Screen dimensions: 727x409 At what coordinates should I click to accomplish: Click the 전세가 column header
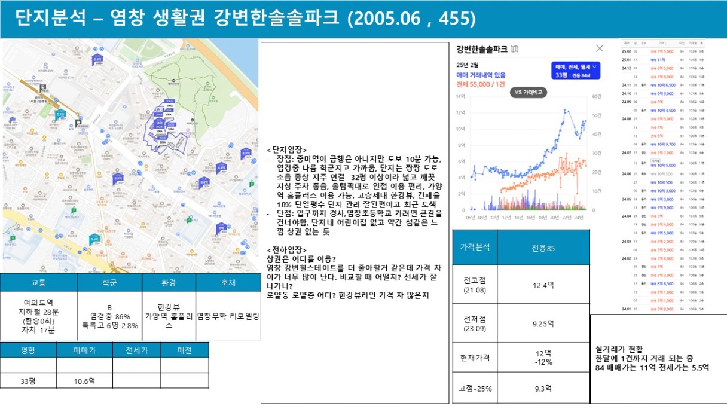[136, 350]
